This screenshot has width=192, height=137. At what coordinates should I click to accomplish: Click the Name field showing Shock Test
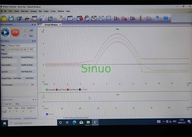tap(21, 45)
